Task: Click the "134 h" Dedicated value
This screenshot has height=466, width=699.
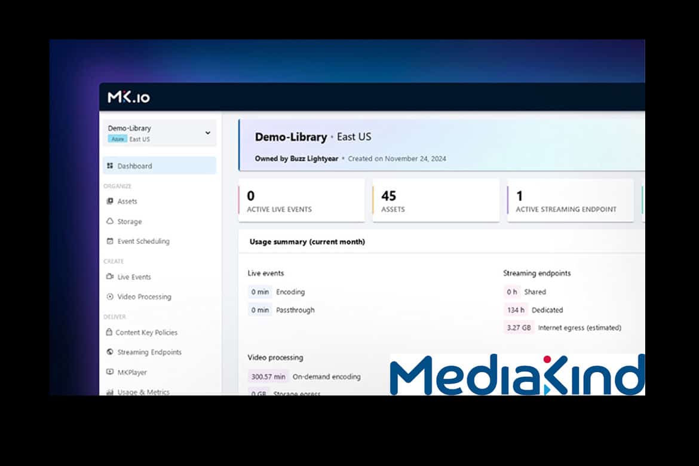Action: coord(516,310)
